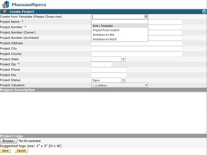Save the new project
This screenshot has height=155, width=207.
point(5,151)
